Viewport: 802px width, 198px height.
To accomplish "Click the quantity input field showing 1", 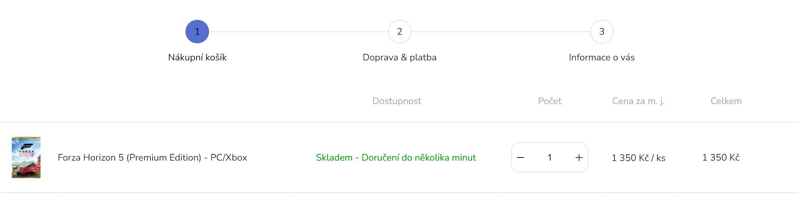I will [550, 157].
